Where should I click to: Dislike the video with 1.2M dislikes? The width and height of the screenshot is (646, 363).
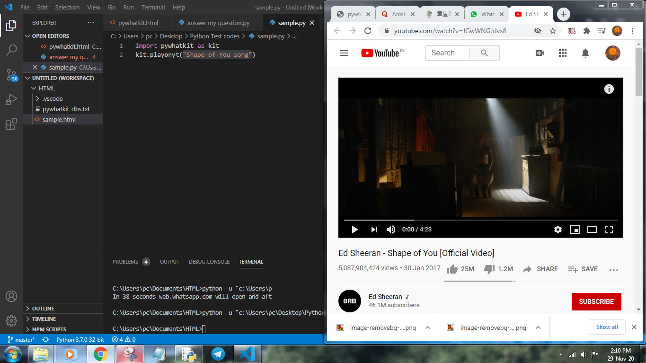[498, 269]
